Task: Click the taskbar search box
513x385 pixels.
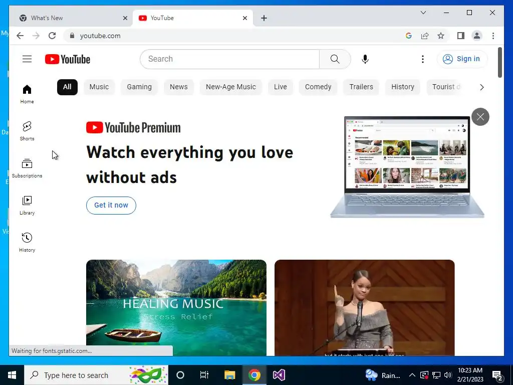Action: [96, 375]
